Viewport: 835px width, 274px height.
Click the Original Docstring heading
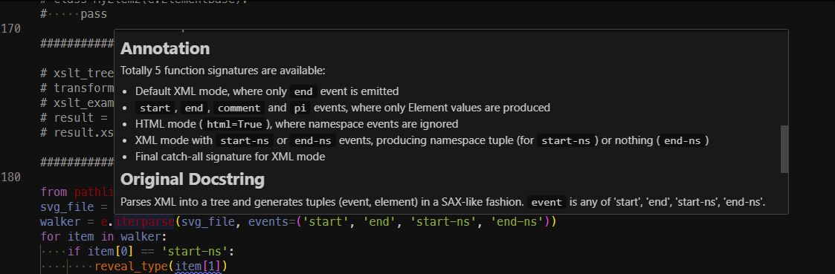(193, 179)
